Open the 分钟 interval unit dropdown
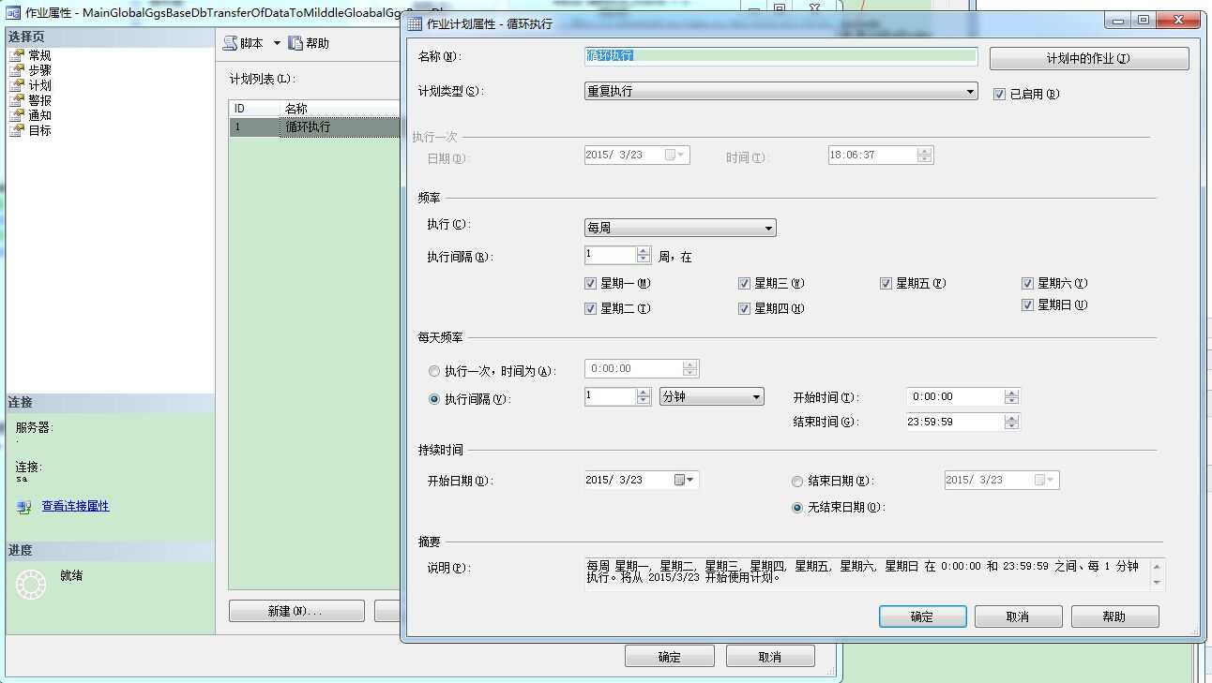The height and width of the screenshot is (683, 1212). point(712,396)
